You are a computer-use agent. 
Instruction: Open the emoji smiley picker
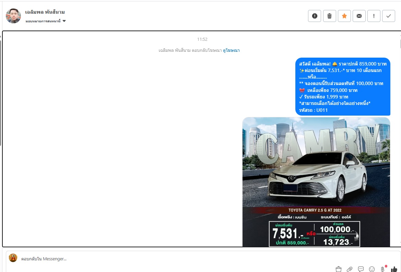(372, 269)
